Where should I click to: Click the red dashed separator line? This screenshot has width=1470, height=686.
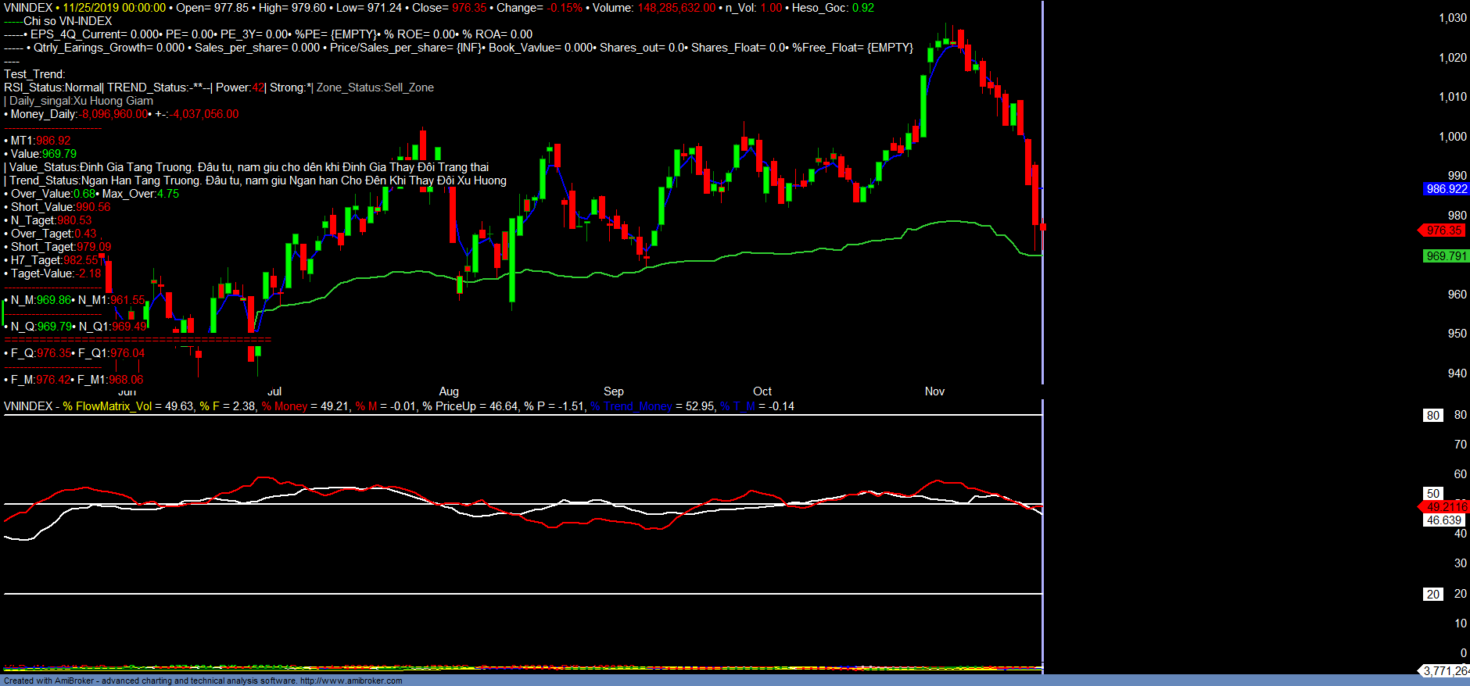tap(138, 340)
